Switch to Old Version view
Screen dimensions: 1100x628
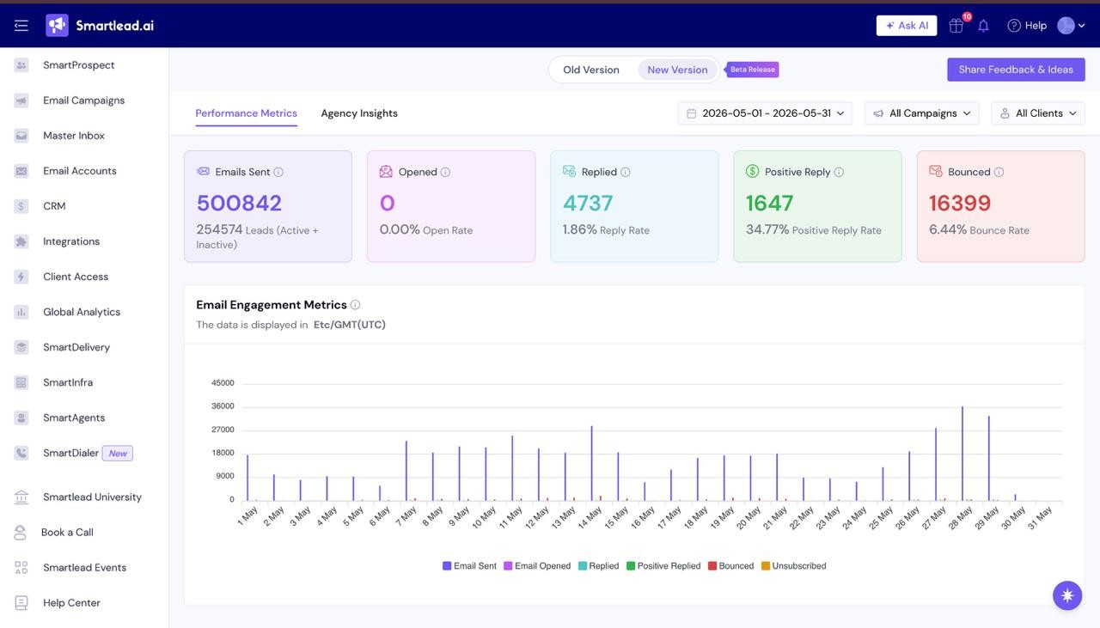pyautogui.click(x=591, y=70)
